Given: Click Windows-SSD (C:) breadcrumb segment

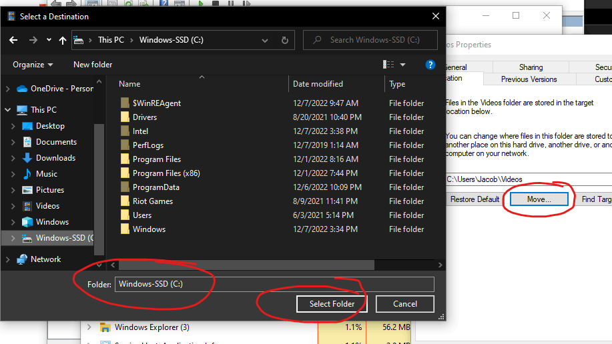Looking at the screenshot, I should (172, 40).
